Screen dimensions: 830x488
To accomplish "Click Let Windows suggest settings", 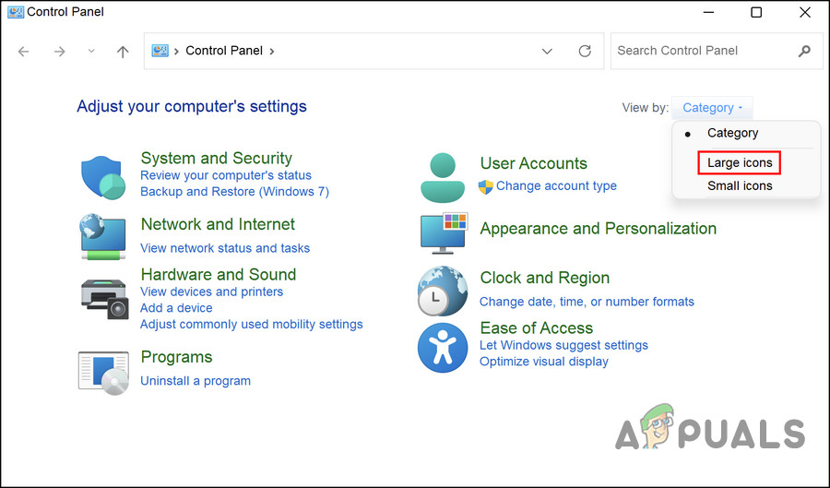I will pos(563,345).
